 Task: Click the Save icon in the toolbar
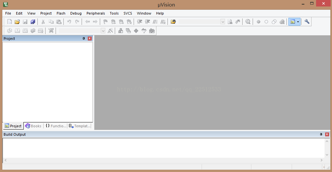(25, 22)
